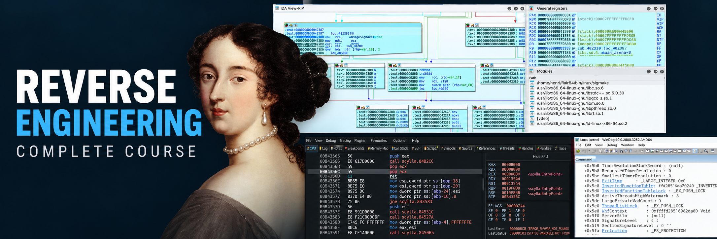Click the sigmake module icon in Modules list
The width and height of the screenshot is (717, 239).
pos(532,83)
